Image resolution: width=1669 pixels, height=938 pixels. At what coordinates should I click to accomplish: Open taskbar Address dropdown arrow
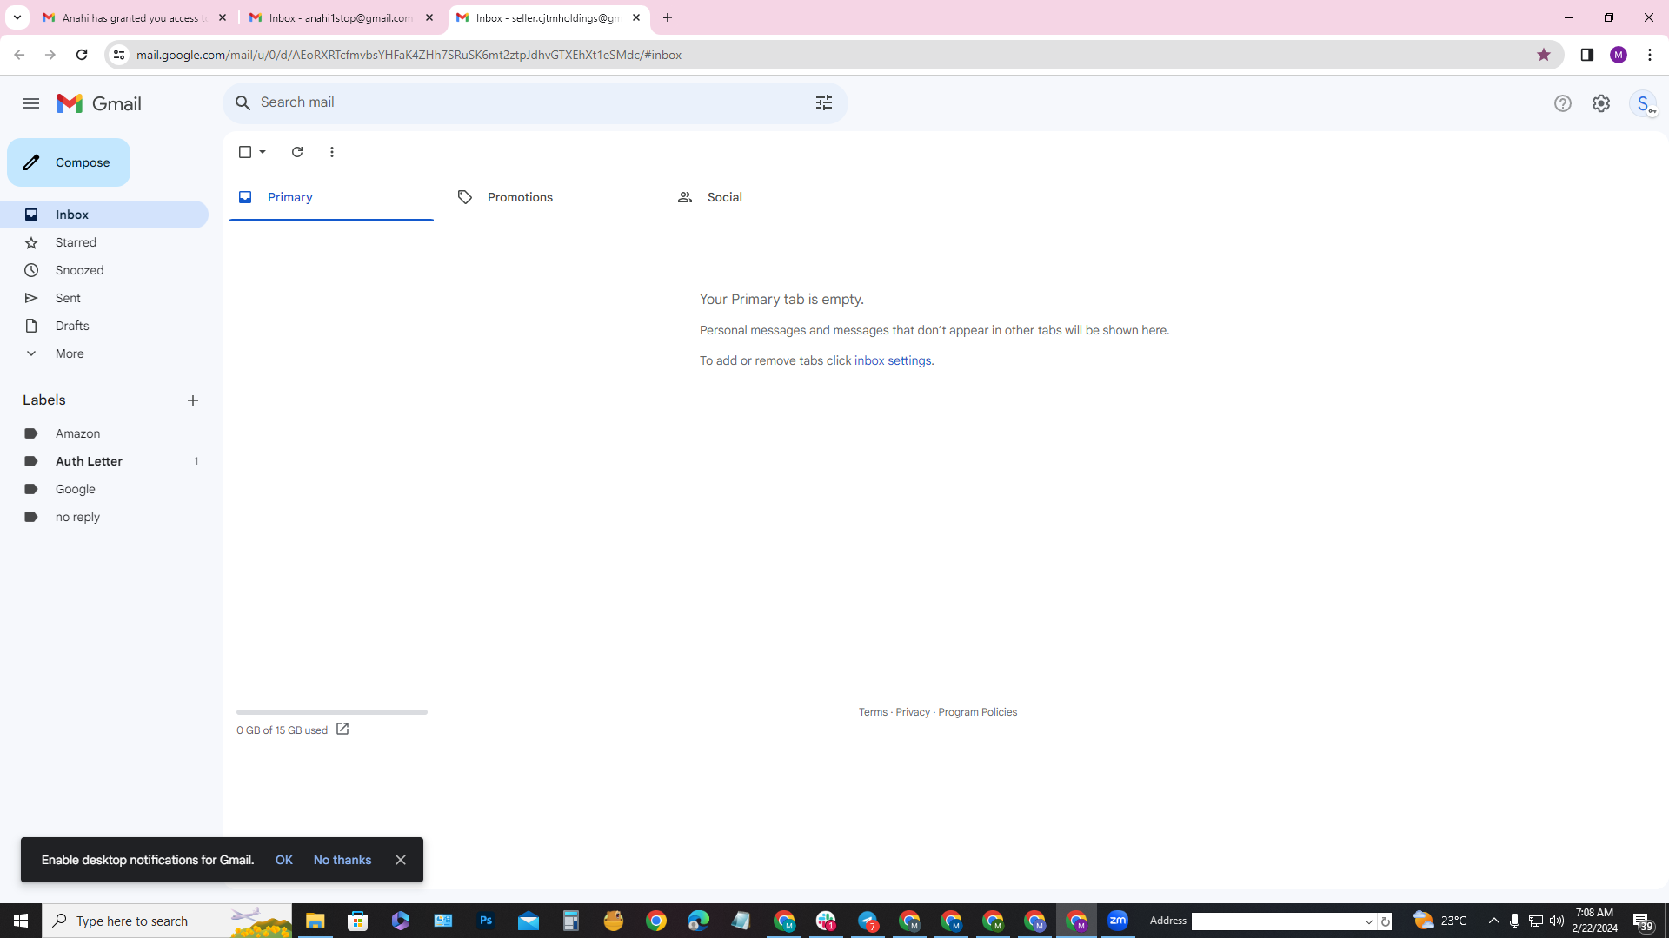1369,921
